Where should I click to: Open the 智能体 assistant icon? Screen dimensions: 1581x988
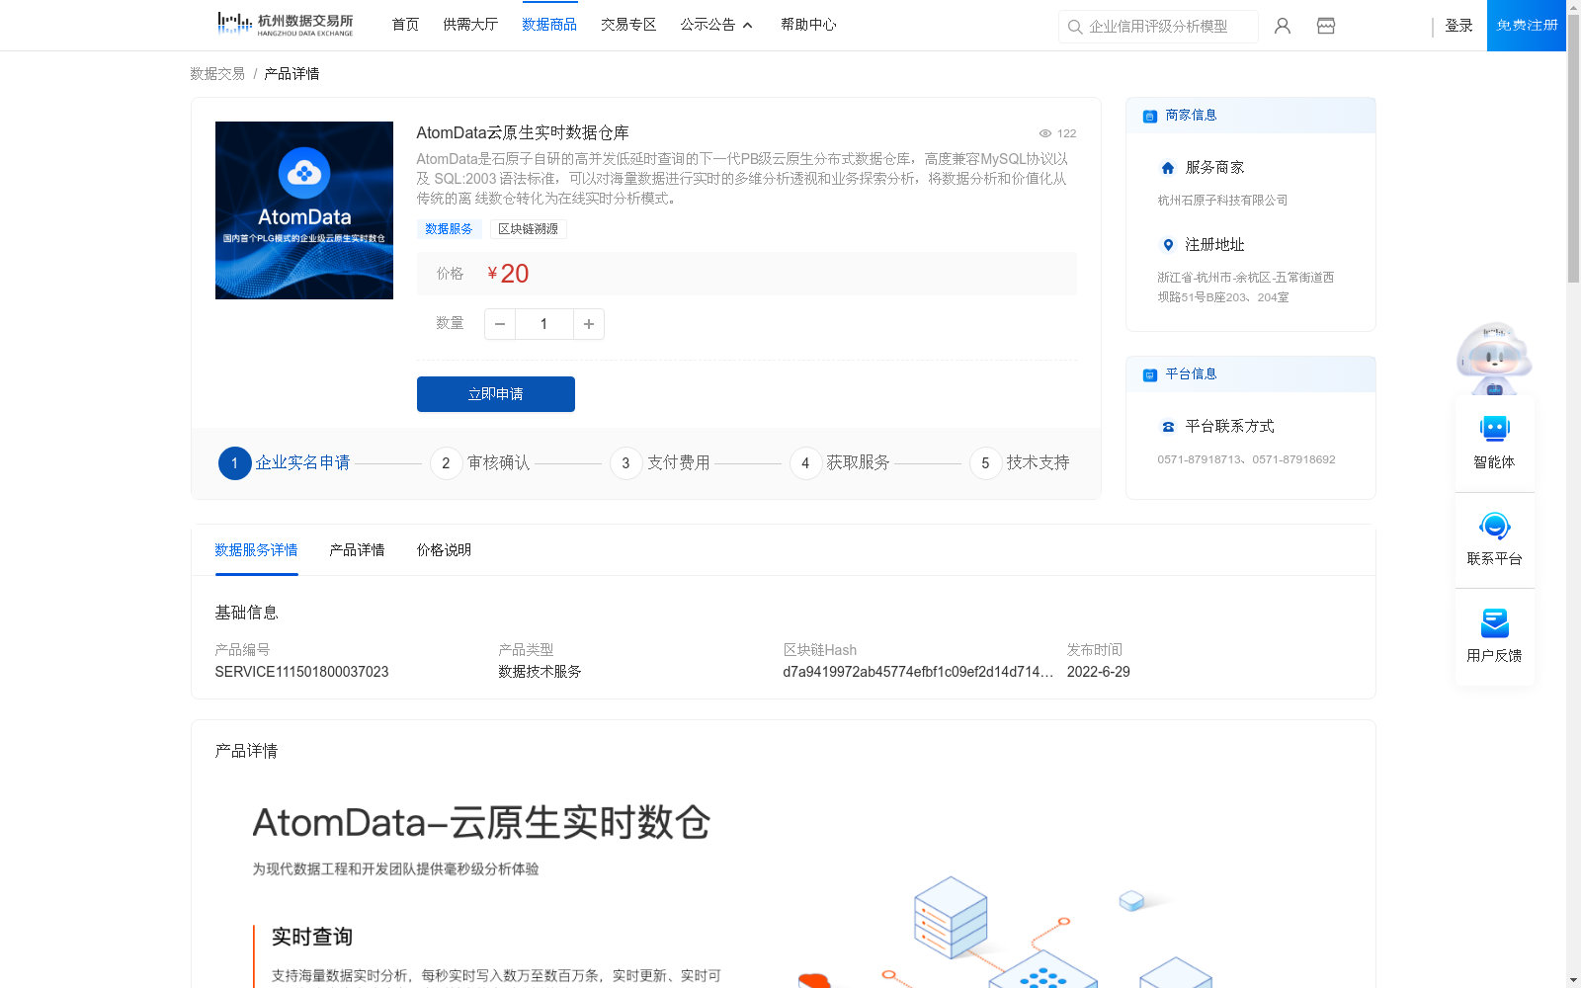pos(1494,430)
